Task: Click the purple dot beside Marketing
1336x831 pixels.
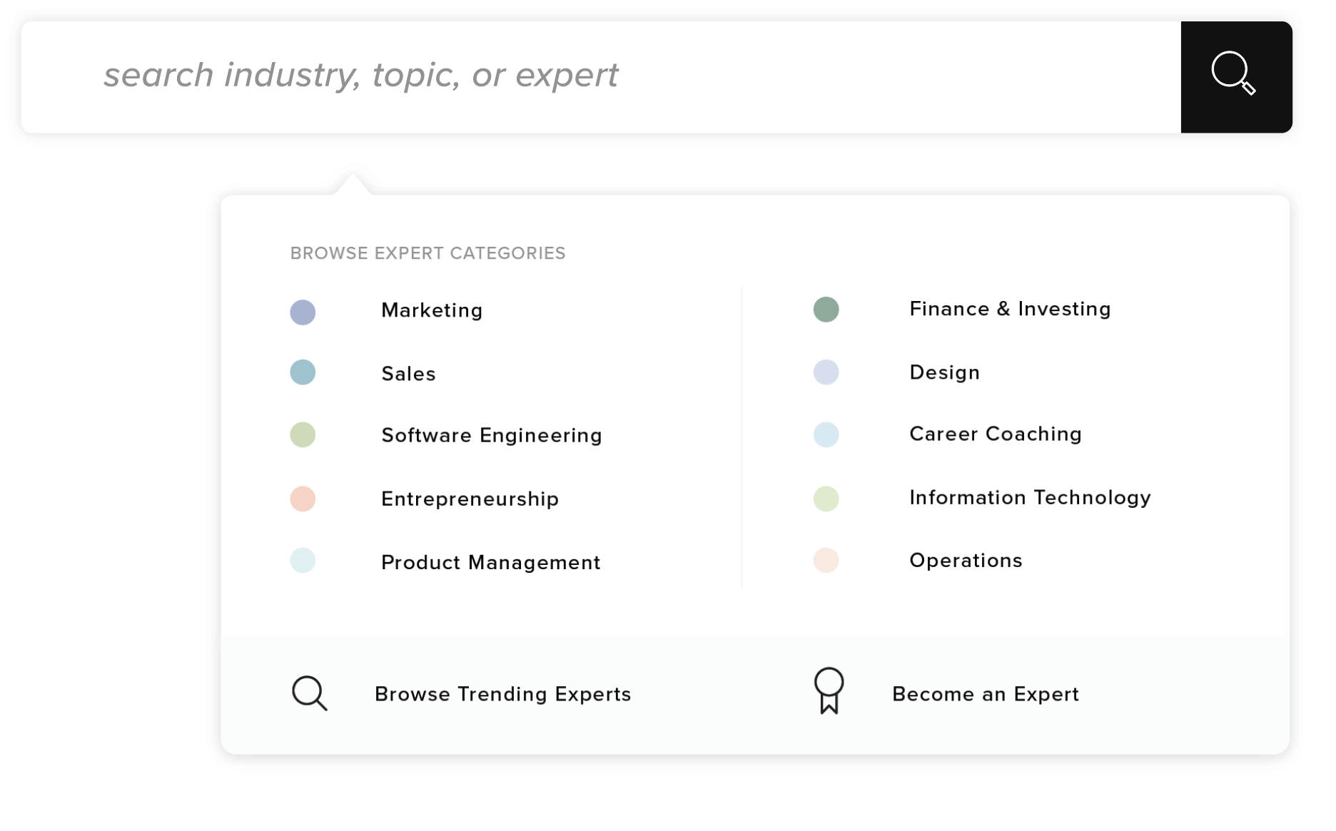Action: click(x=303, y=312)
